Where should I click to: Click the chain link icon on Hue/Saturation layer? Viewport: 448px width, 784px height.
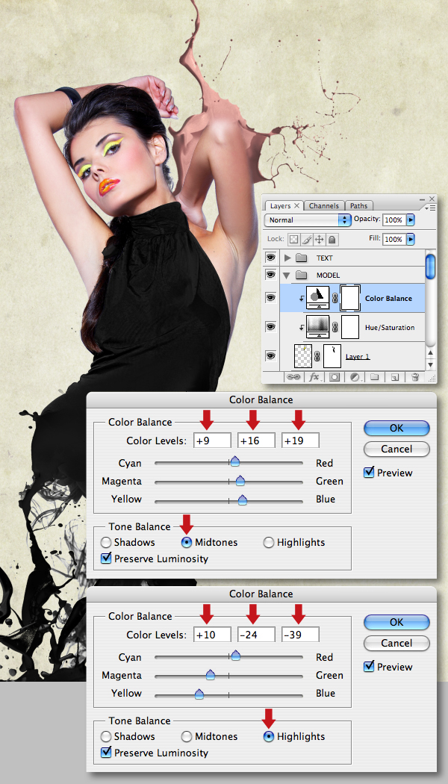(335, 328)
